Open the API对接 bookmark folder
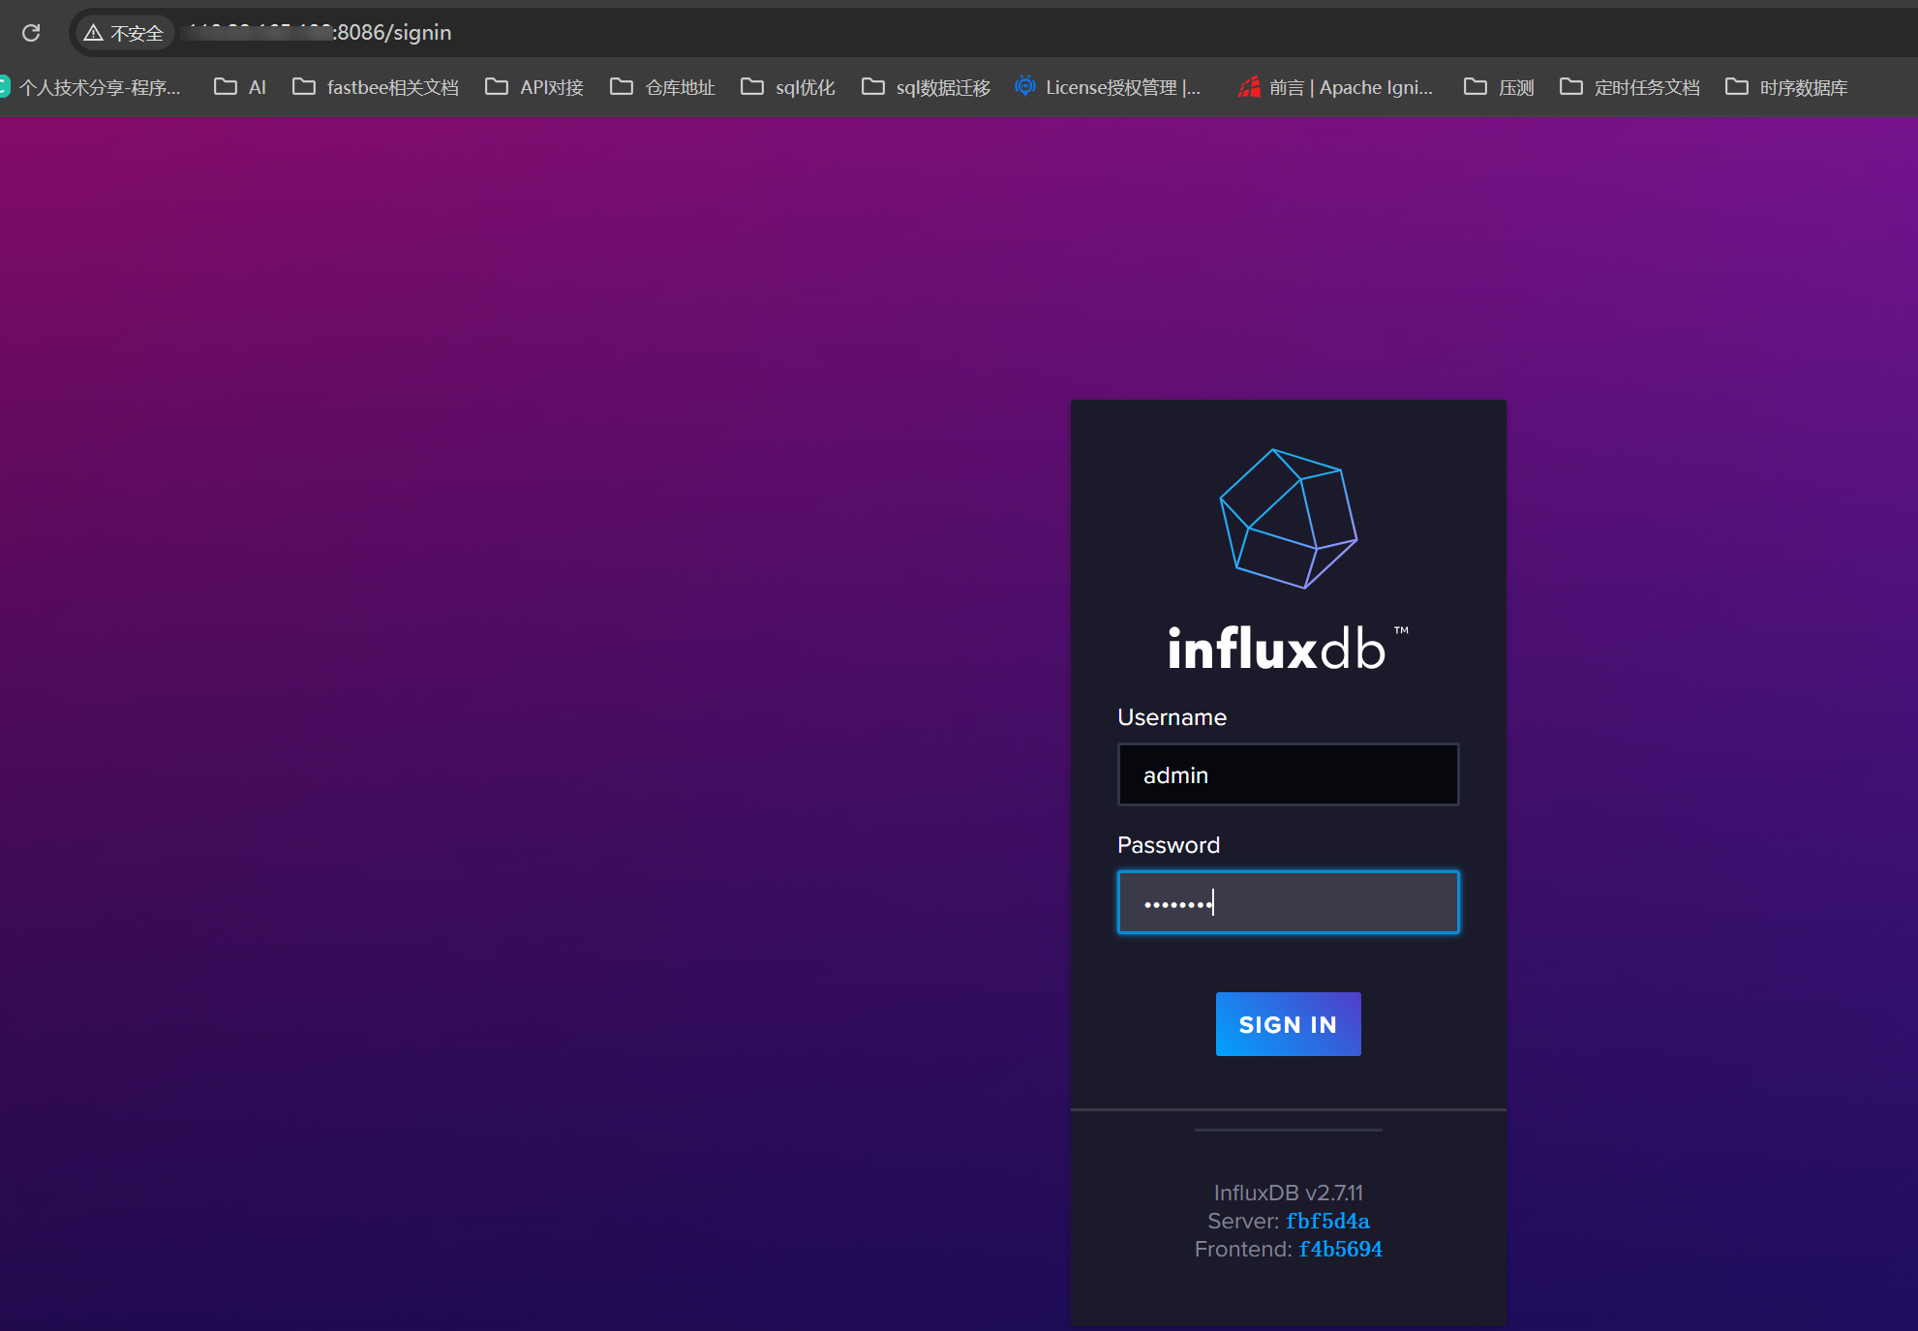Image resolution: width=1918 pixels, height=1331 pixels. 534,87
